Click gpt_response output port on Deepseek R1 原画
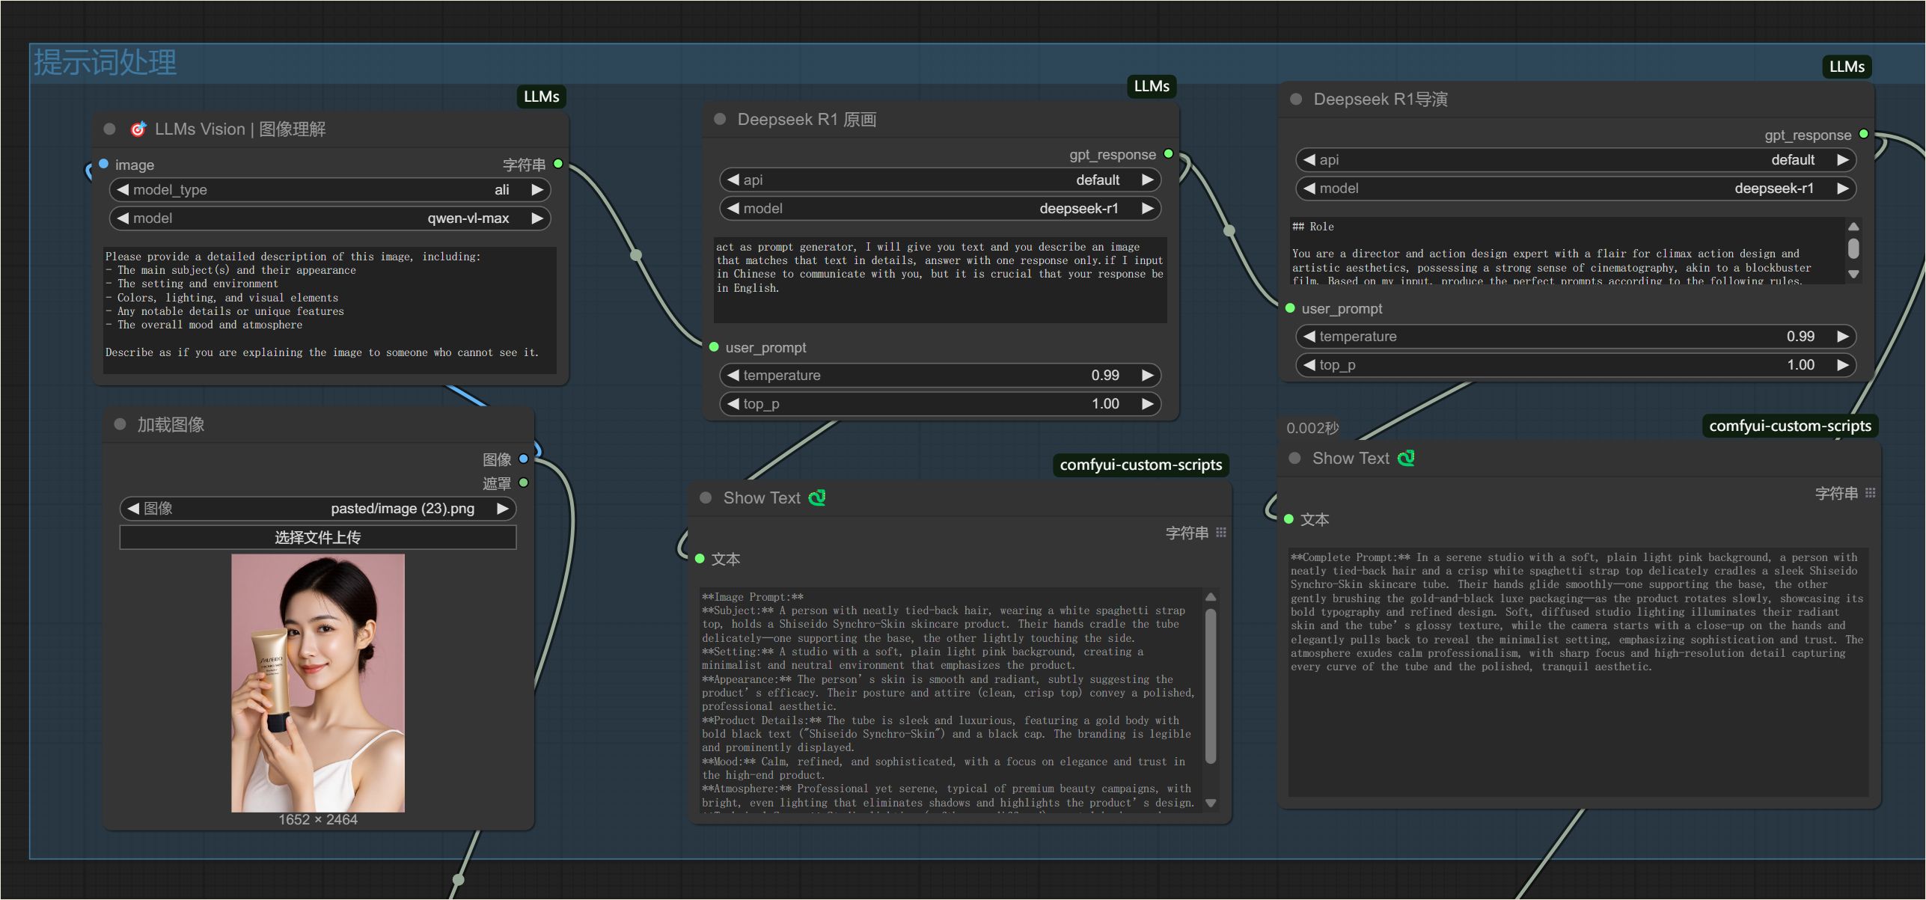Viewport: 1926px width, 900px height. pyautogui.click(x=1168, y=154)
